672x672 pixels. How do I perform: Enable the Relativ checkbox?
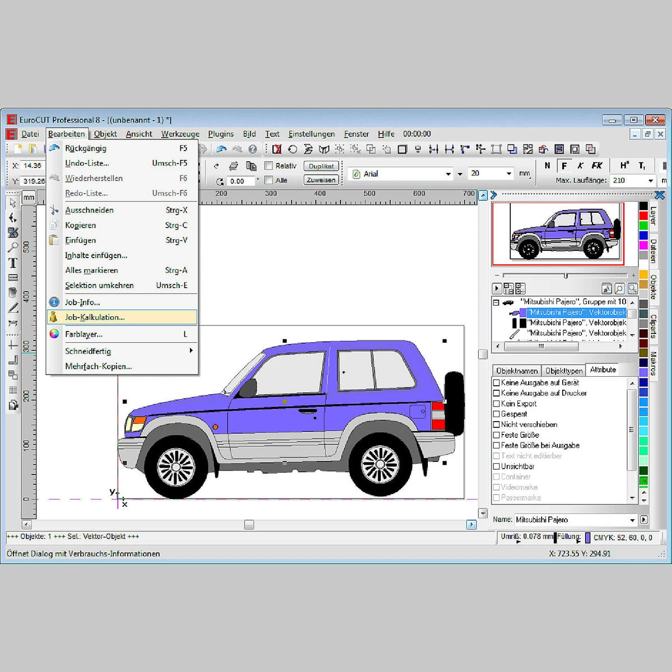[269, 166]
